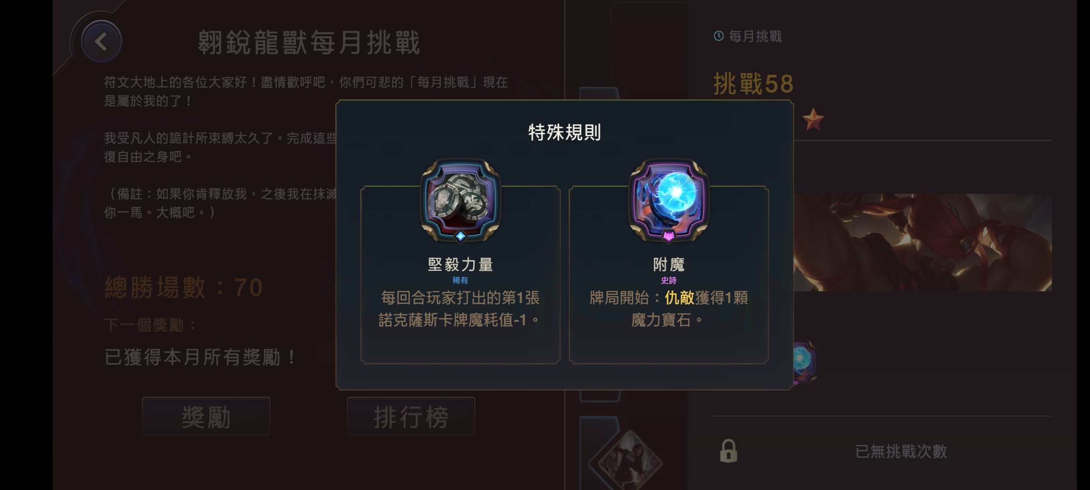Open the 排行榜 leaderboard button
The image size is (1090, 490).
coord(411,416)
